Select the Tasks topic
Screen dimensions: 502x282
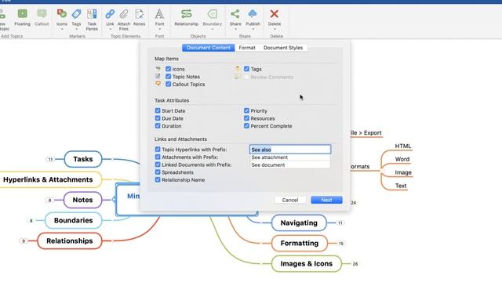click(83, 159)
